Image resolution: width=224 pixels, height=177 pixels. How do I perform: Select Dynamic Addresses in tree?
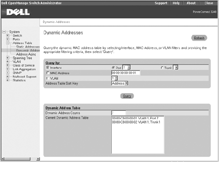(x=28, y=51)
